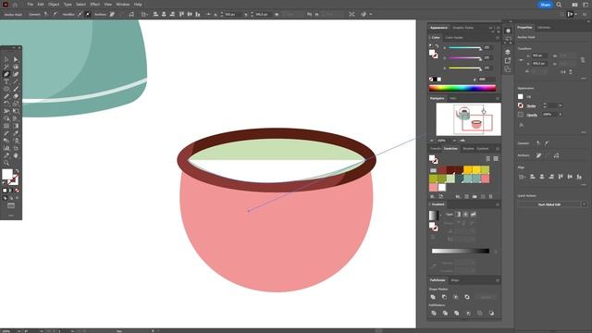Click the Divide pathfinder icon
Image resolution: width=592 pixels, height=333 pixels.
[434, 313]
